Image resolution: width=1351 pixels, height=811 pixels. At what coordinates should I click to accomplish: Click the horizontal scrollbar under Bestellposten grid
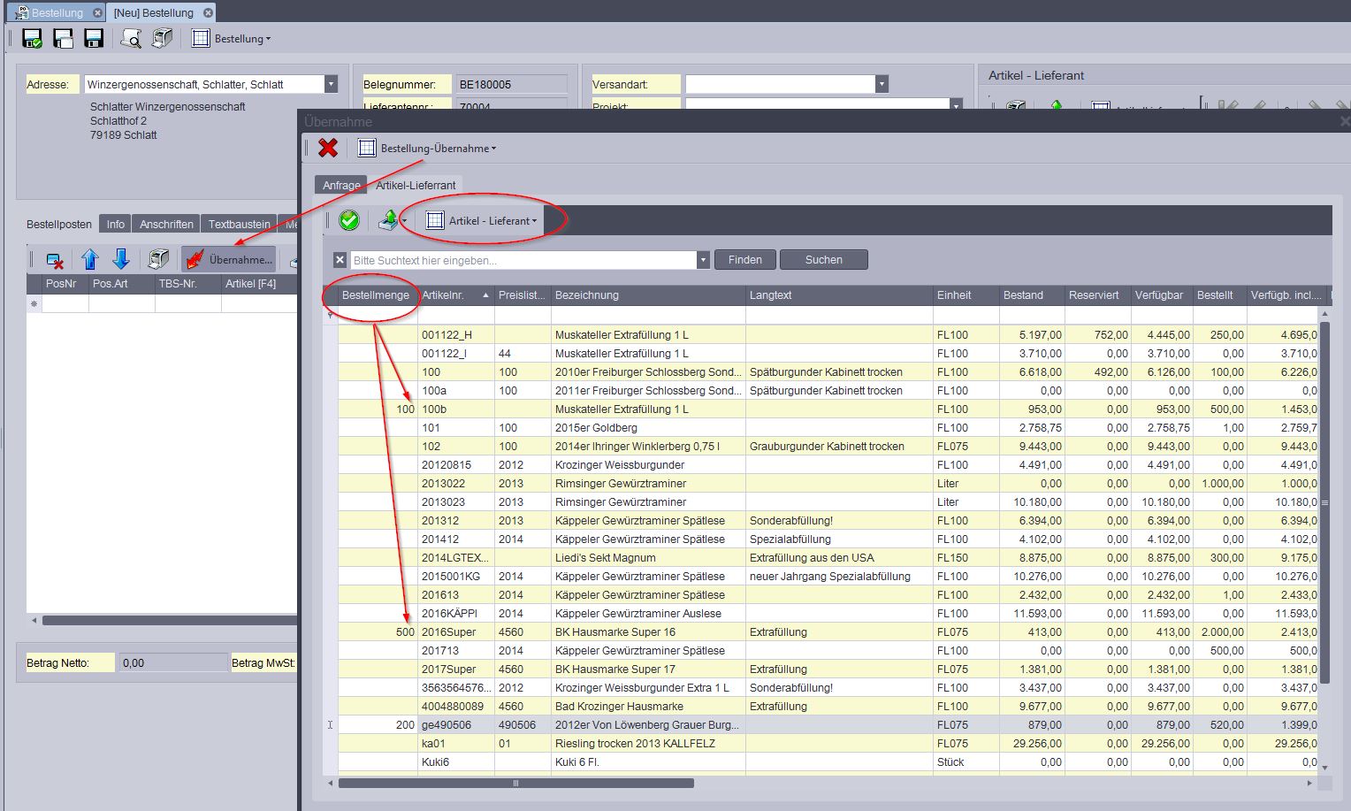click(170, 620)
